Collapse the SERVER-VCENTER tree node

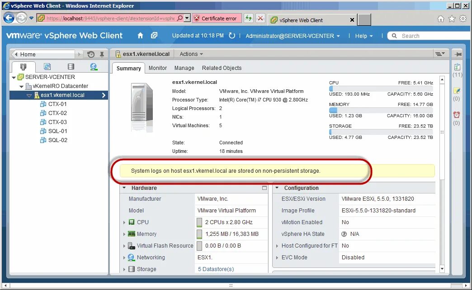coord(14,78)
